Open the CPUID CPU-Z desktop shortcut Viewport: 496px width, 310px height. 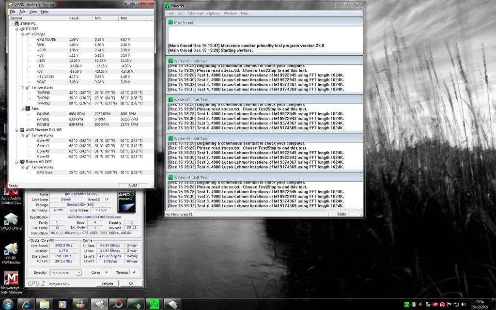click(x=11, y=221)
